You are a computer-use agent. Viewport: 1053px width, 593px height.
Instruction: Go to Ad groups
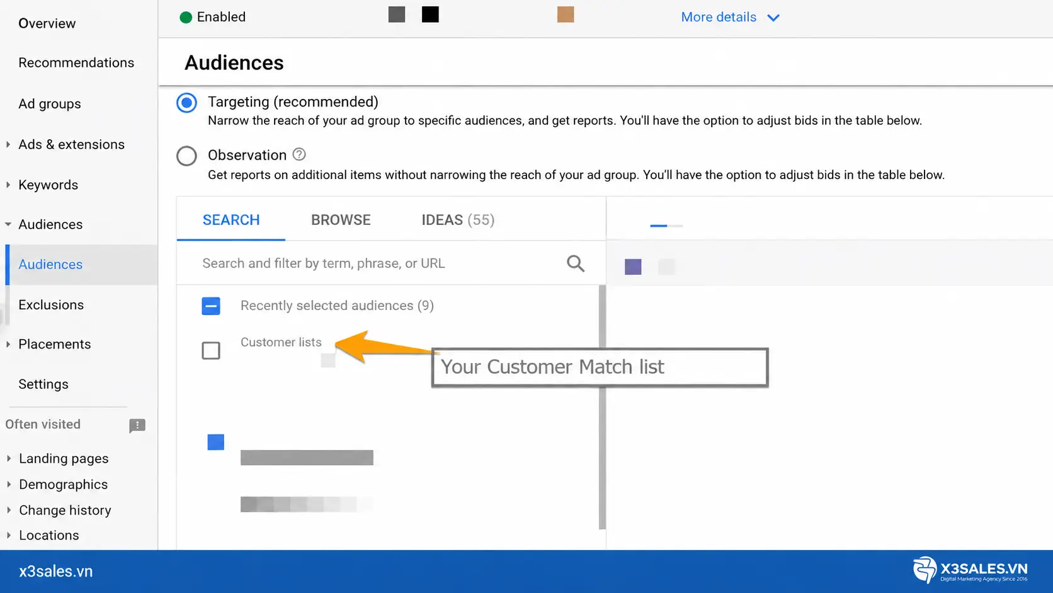tap(50, 104)
